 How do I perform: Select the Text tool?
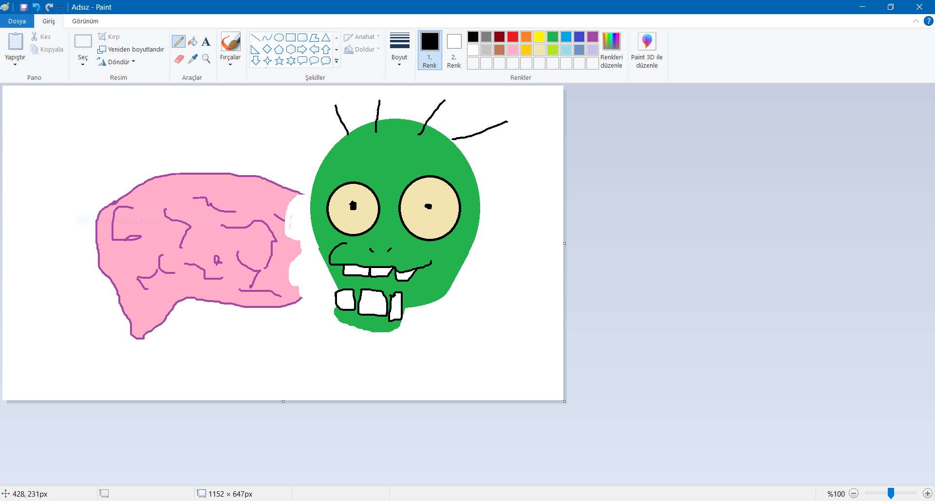tap(206, 42)
